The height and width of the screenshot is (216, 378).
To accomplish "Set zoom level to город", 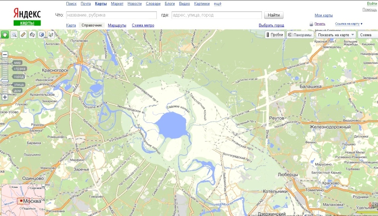I will coord(19,77).
